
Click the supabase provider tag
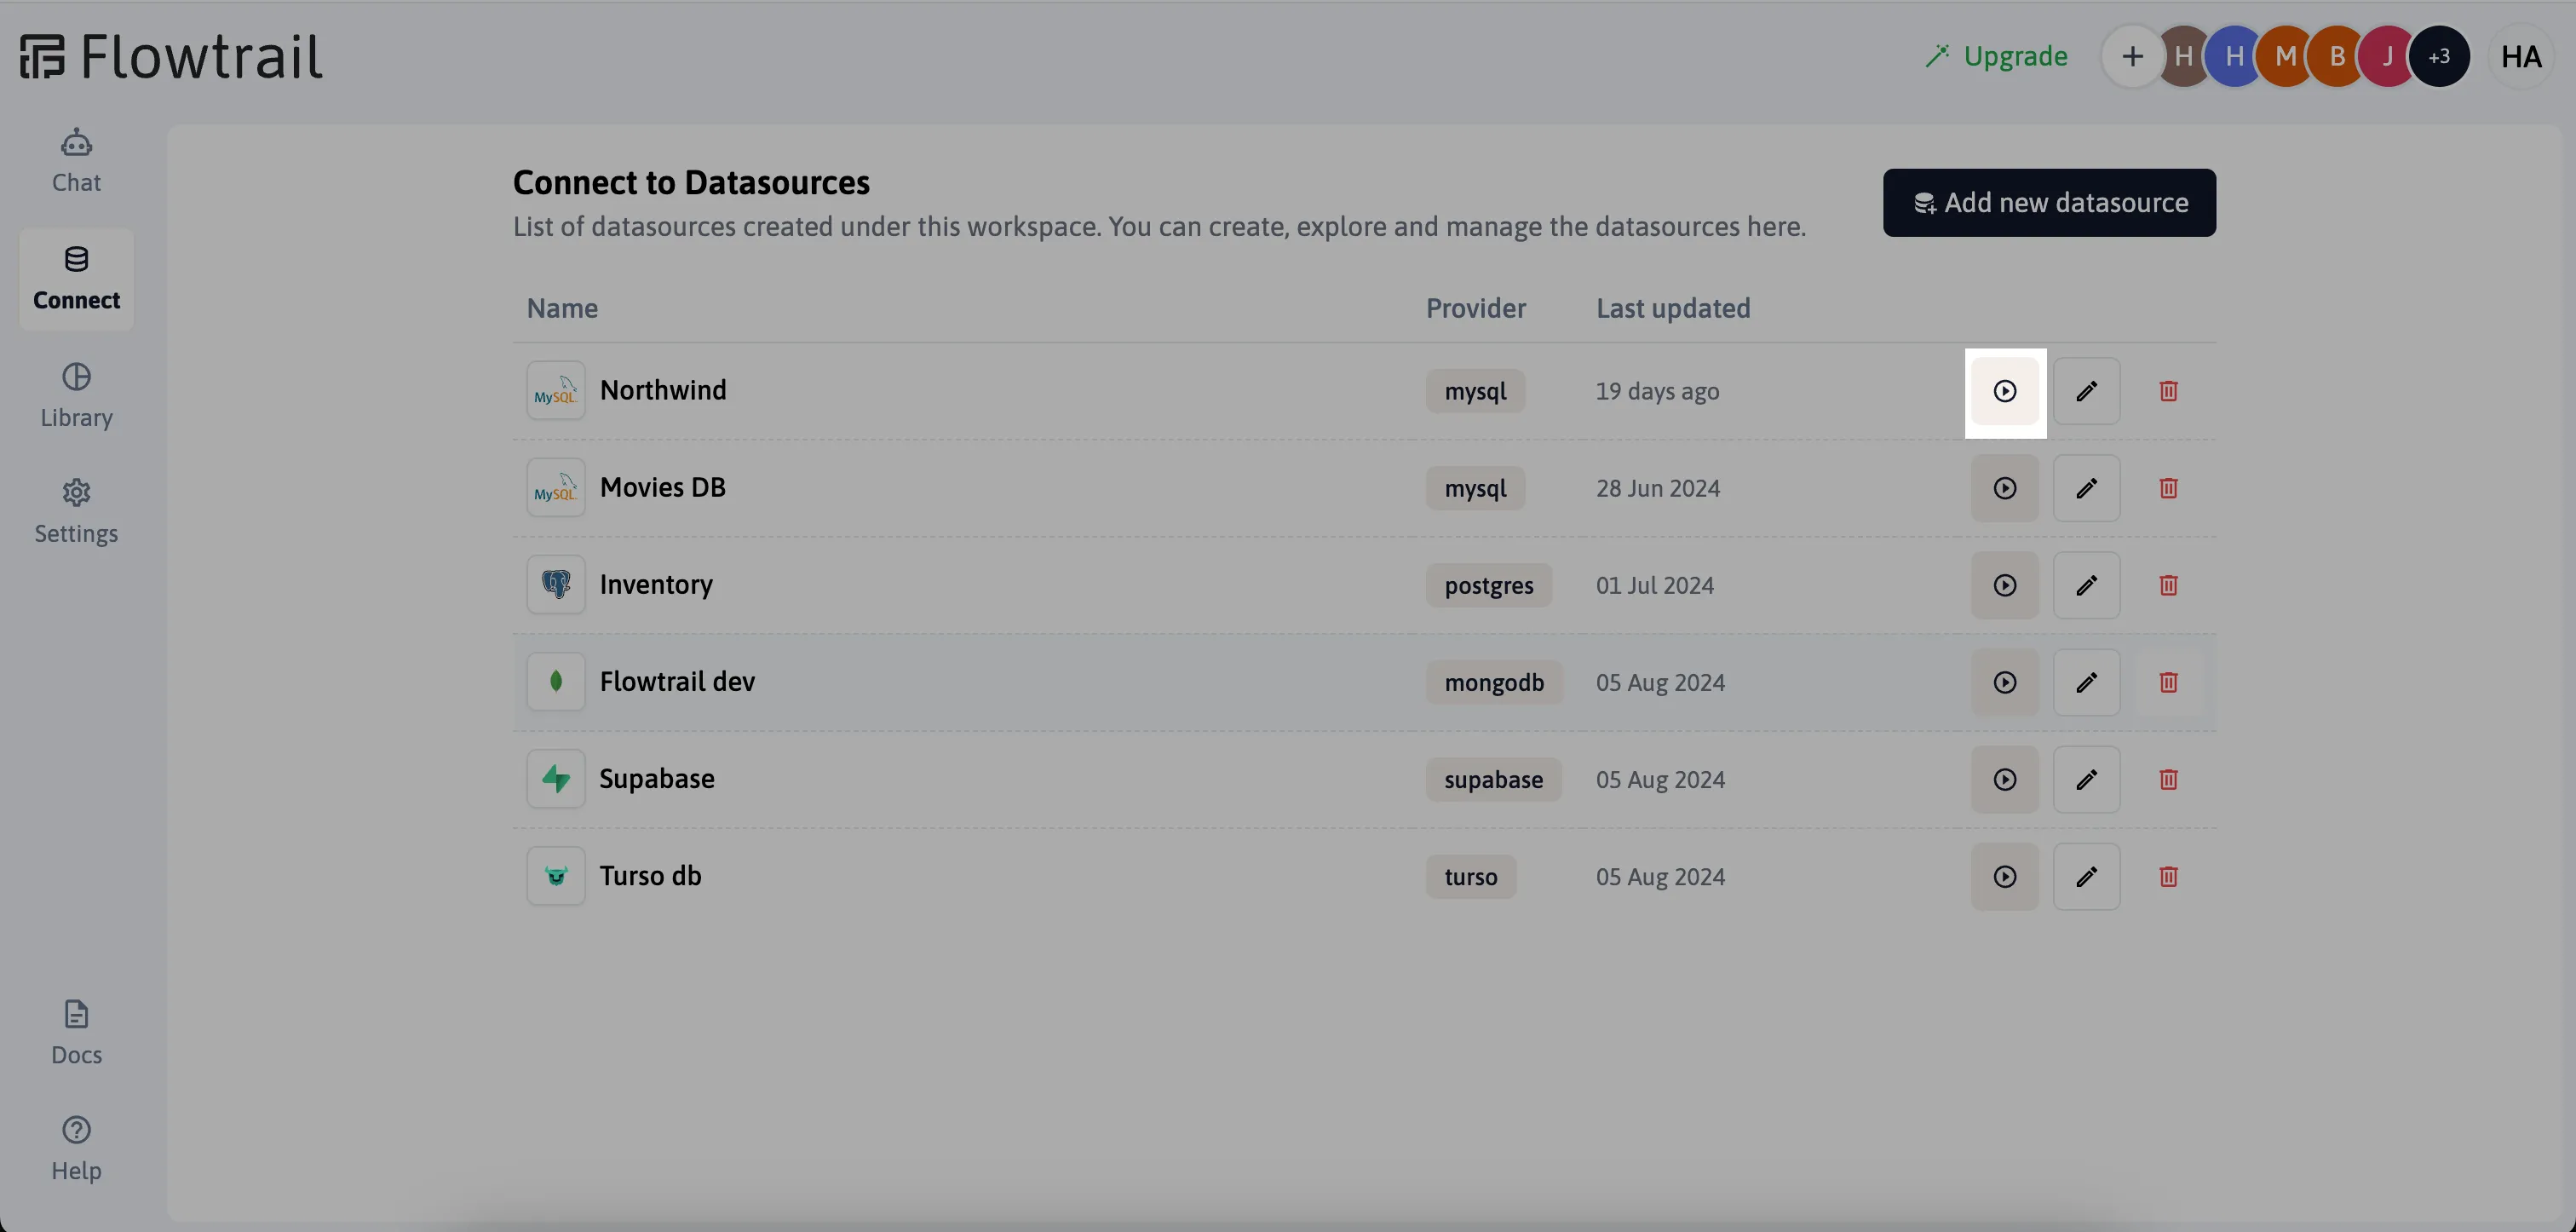pos(1494,779)
